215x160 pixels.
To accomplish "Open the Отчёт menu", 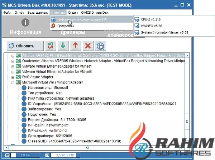I will (x=19, y=13).
